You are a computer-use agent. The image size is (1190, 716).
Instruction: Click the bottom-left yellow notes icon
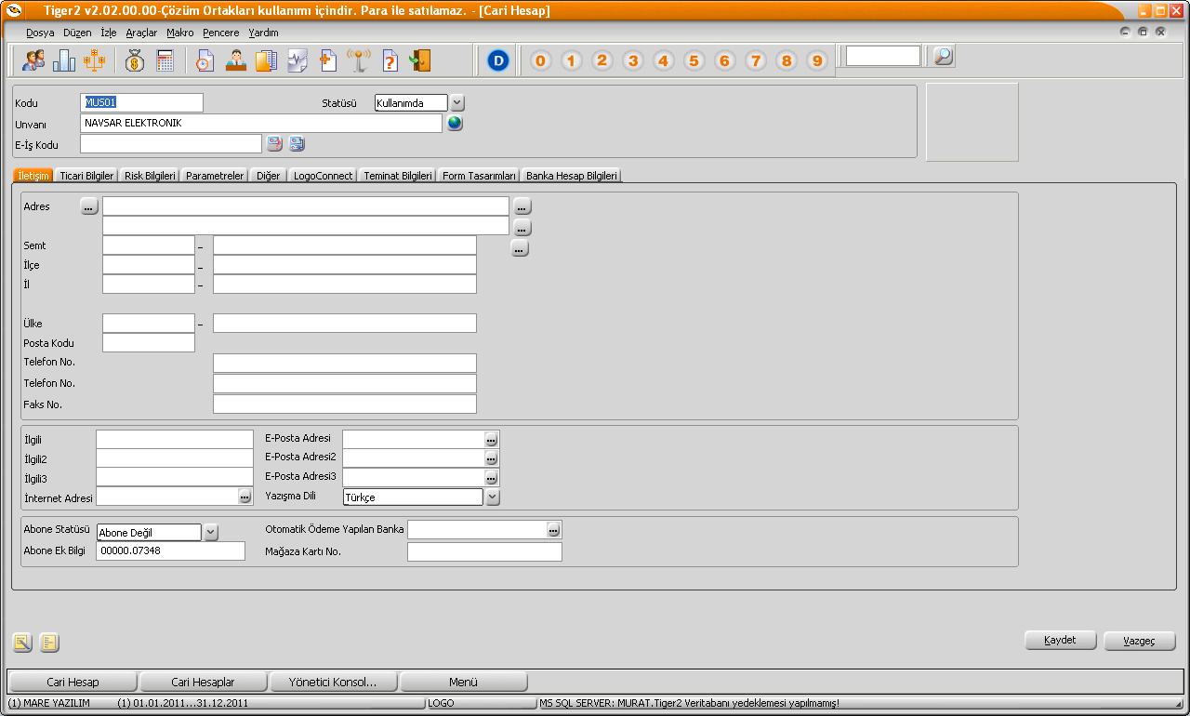coord(49,642)
